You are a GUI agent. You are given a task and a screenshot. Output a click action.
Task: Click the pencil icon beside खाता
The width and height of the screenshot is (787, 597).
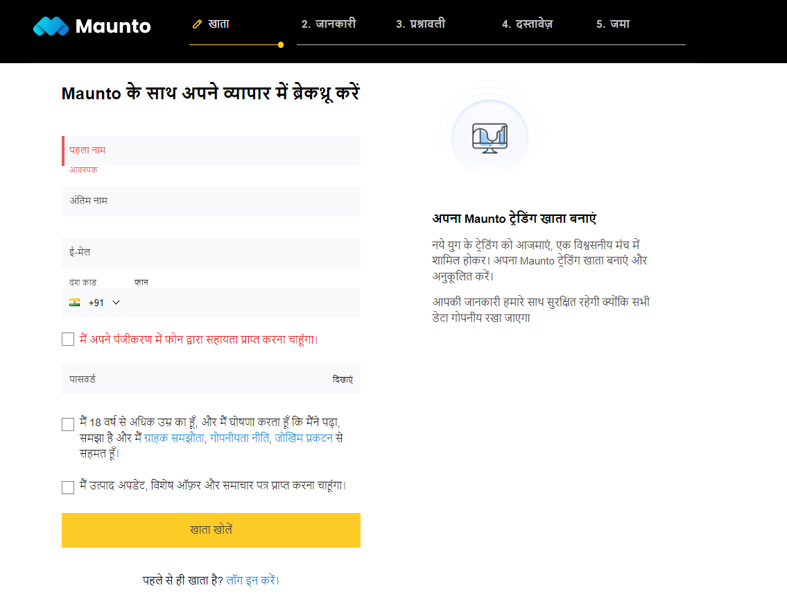(x=197, y=24)
